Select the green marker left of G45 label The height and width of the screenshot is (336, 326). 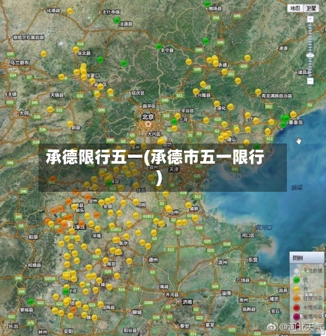[x=205, y=40]
